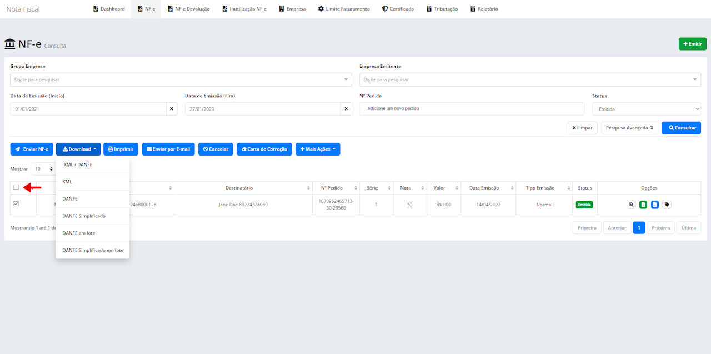711x354 pixels.
Task: Open Pesquisa Avançada expander
Action: [x=629, y=128]
